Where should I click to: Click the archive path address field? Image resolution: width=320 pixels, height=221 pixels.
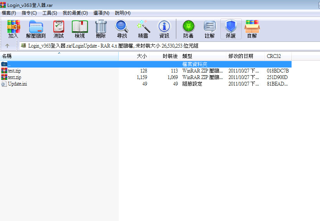pyautogui.click(x=169, y=46)
